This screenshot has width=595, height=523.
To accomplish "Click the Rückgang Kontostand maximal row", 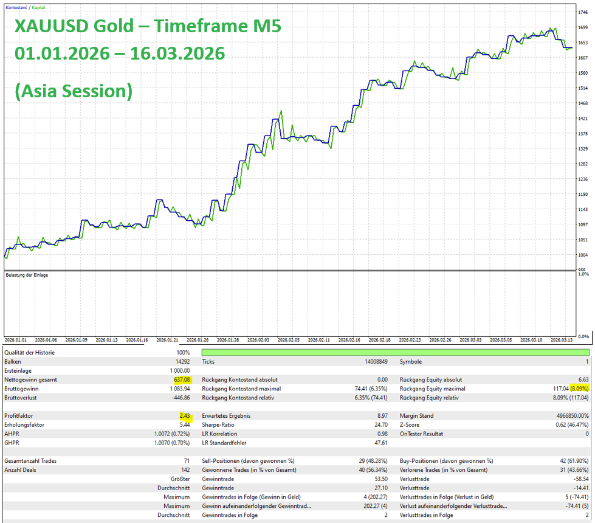I will pos(295,389).
